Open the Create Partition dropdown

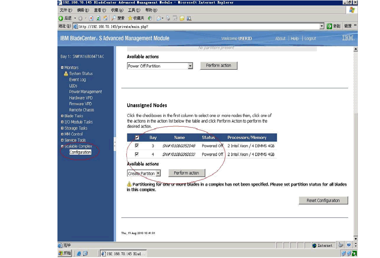click(158, 173)
